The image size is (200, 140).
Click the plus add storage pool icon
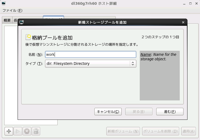(x=9, y=131)
